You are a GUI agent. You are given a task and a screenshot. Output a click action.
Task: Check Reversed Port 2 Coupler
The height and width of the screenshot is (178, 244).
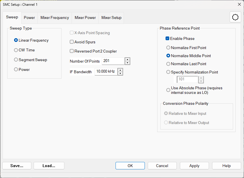point(93,51)
